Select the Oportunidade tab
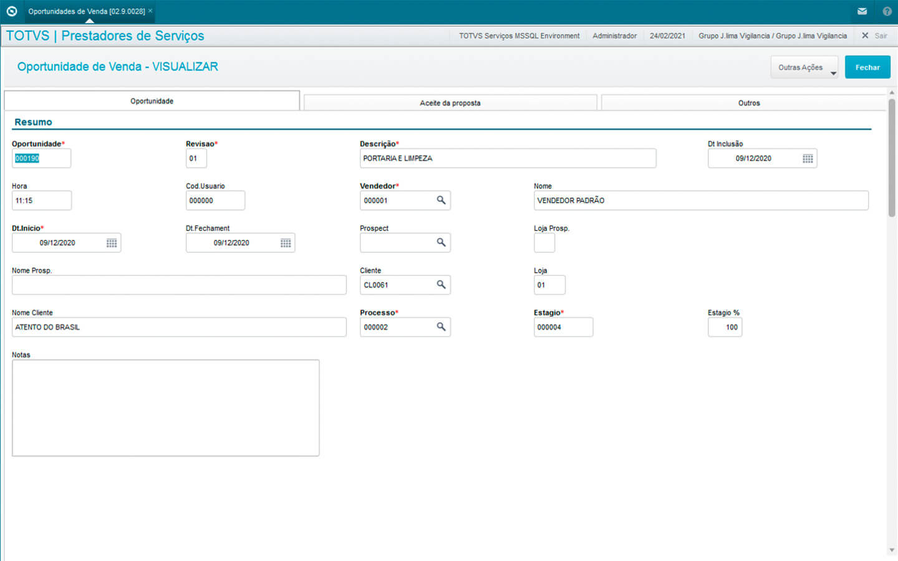The width and height of the screenshot is (898, 561). (152, 101)
